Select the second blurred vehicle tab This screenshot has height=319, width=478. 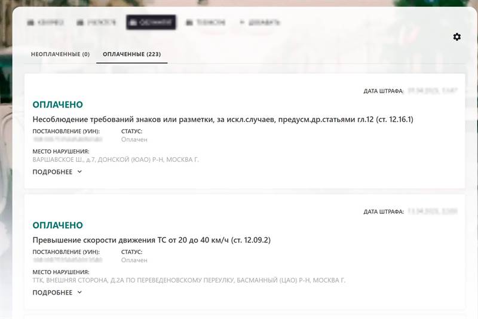click(96, 22)
